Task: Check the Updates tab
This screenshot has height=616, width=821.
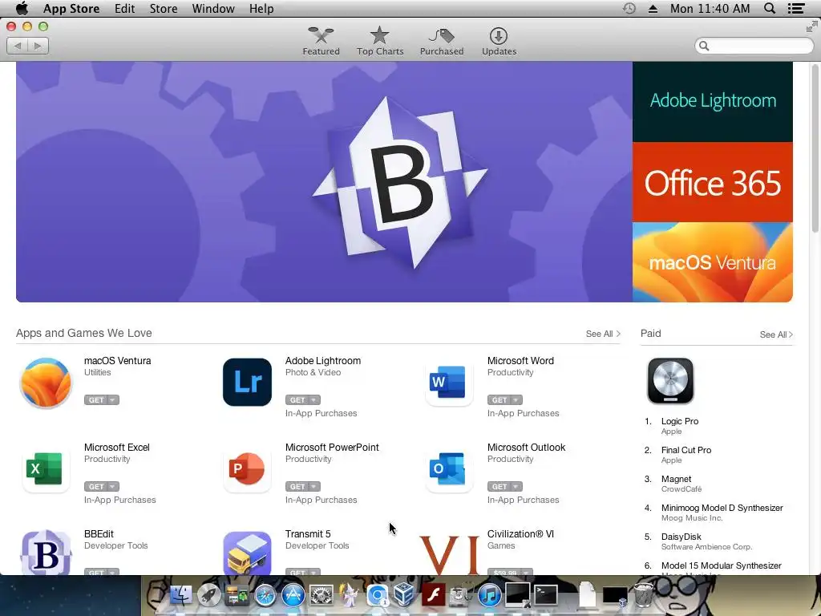Action: point(499,42)
